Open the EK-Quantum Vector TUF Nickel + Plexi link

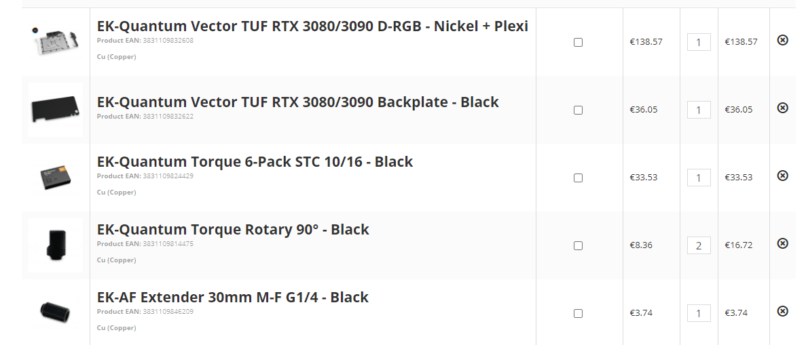coord(312,26)
